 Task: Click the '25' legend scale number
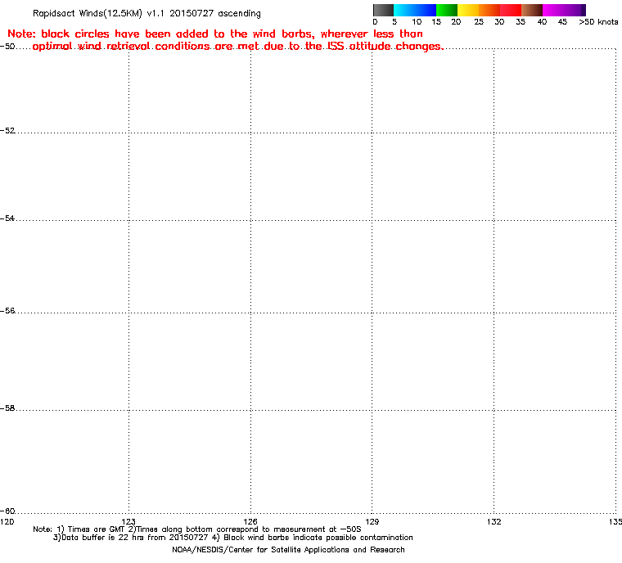pos(479,22)
